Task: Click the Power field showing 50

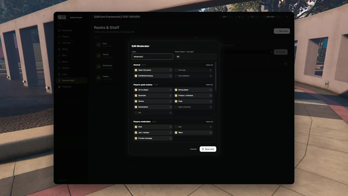Action: point(195,57)
